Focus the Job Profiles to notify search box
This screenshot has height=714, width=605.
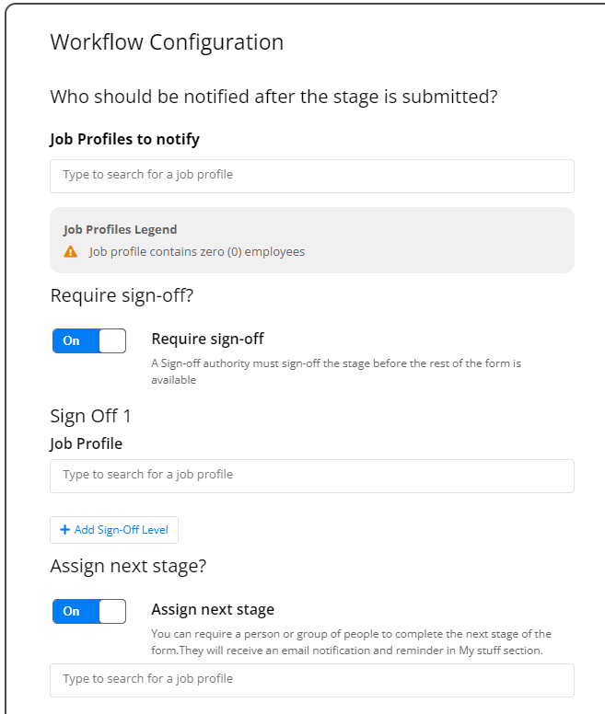pyautogui.click(x=312, y=176)
